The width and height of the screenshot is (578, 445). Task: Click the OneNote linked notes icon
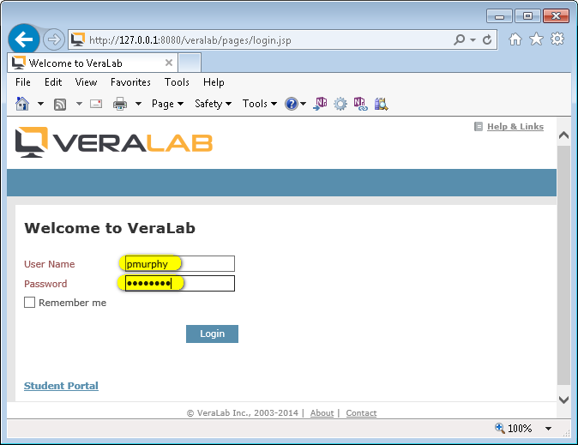[x=360, y=104]
